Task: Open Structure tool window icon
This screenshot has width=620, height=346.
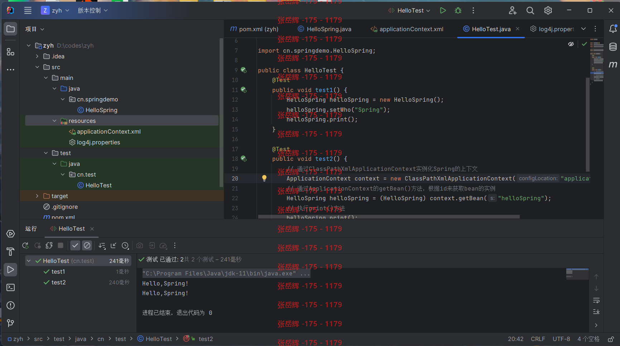Action: (10, 52)
